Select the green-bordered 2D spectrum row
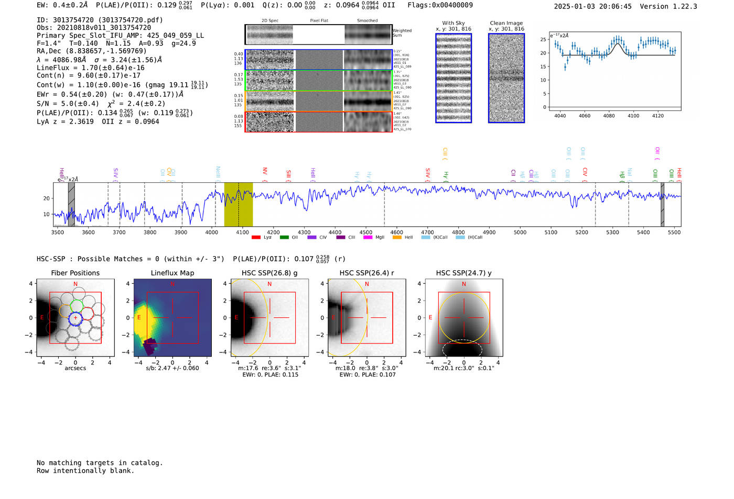734x499 pixels. pos(319,81)
